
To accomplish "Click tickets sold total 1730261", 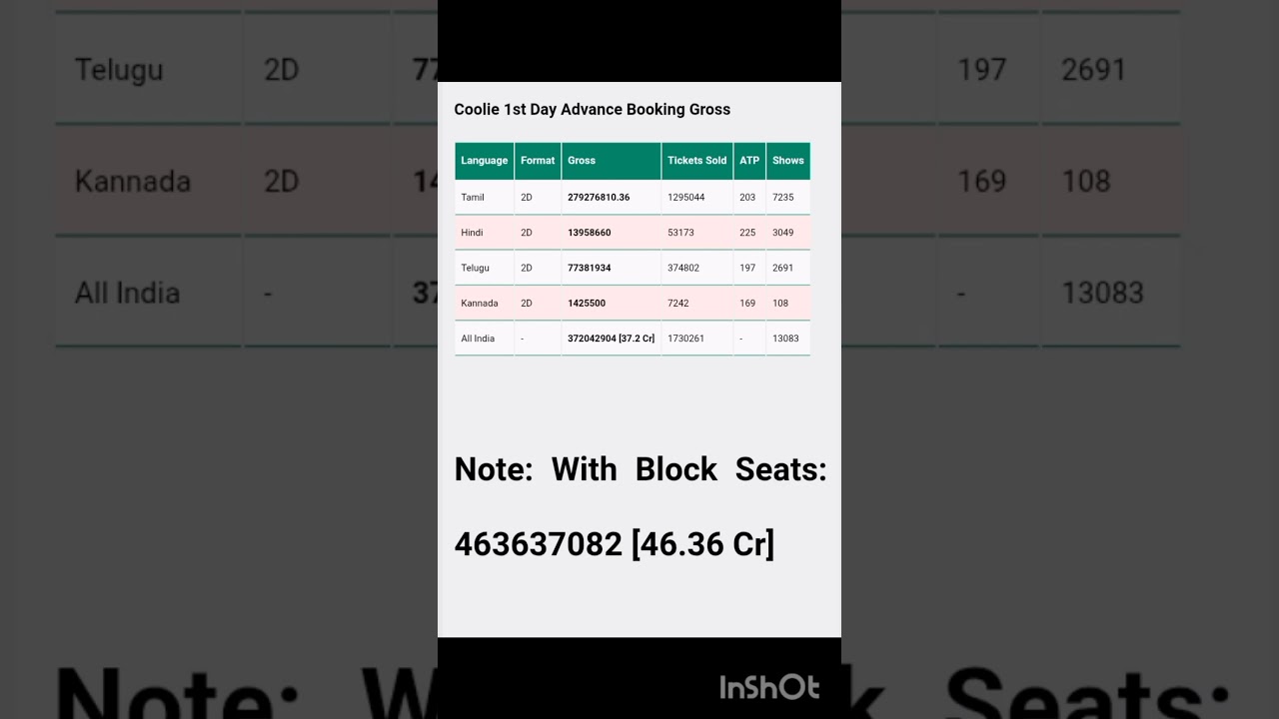I will pyautogui.click(x=685, y=339).
